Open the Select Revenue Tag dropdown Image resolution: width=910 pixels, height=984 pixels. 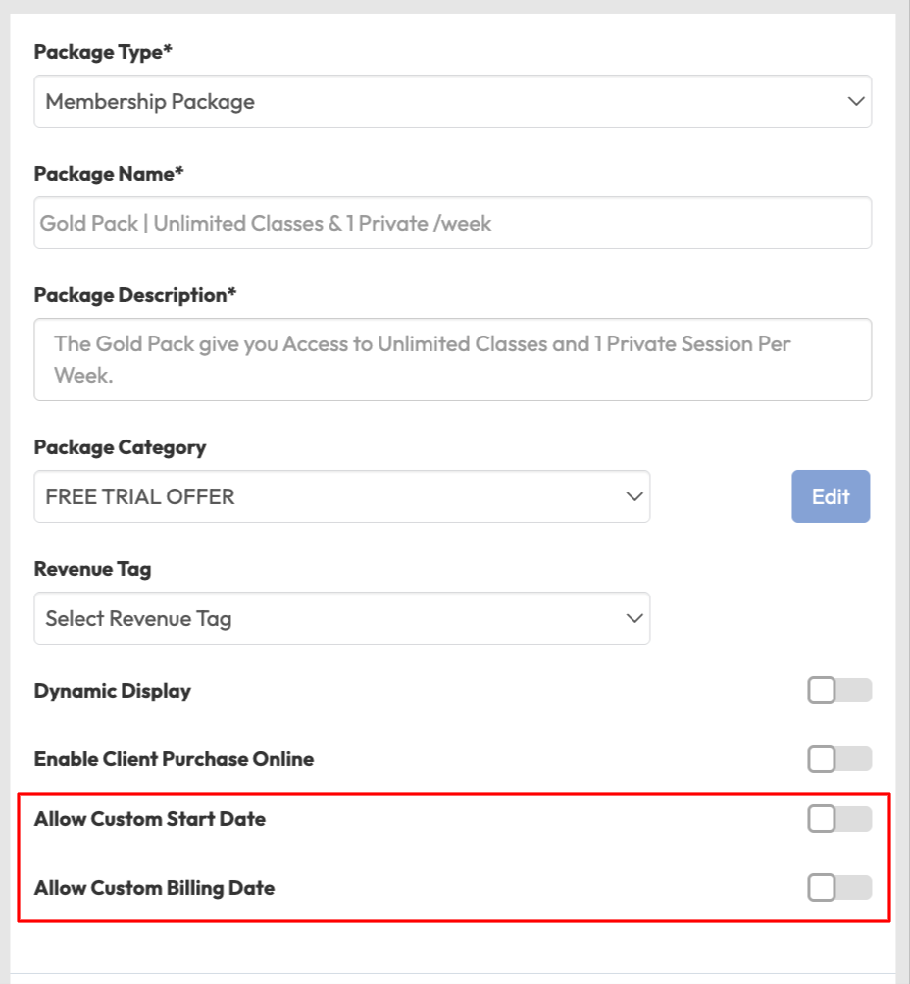tap(341, 618)
